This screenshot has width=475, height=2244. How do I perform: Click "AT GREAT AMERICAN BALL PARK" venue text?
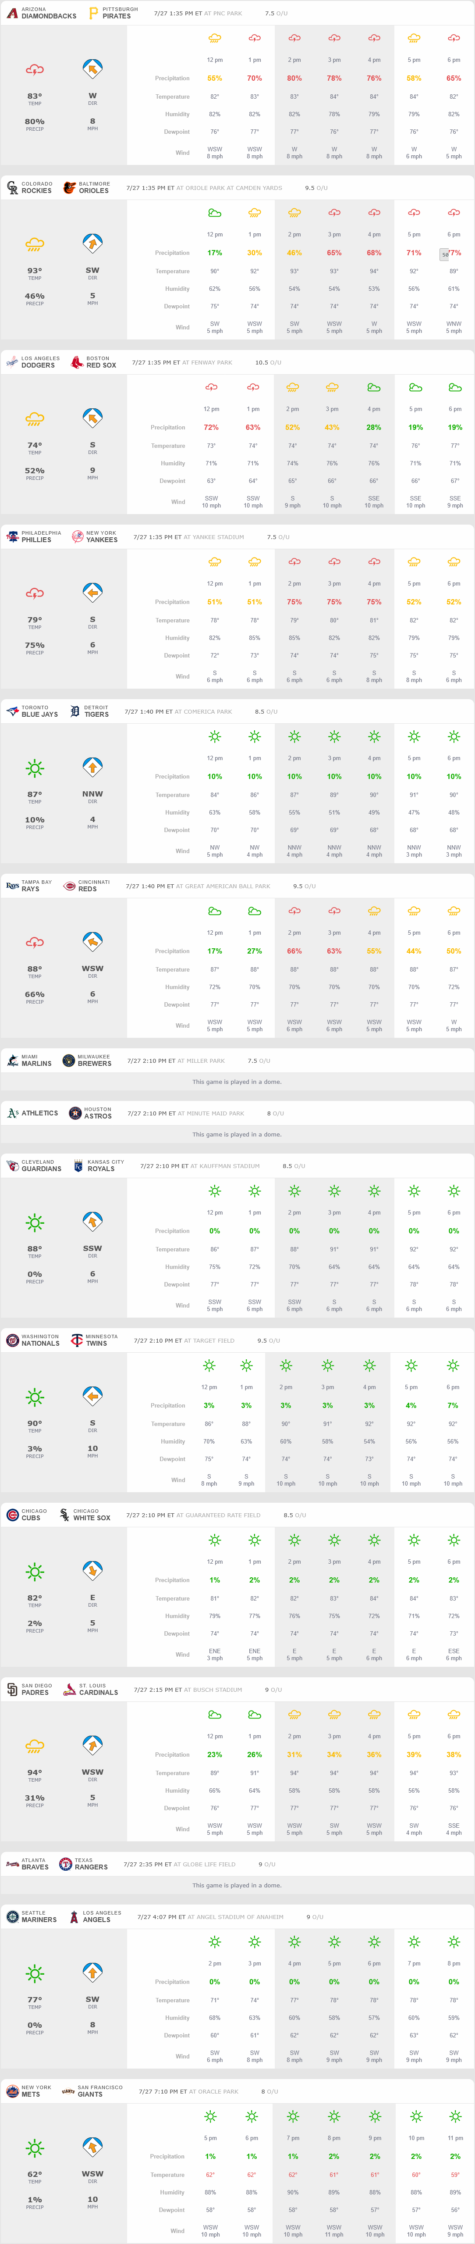click(x=223, y=886)
